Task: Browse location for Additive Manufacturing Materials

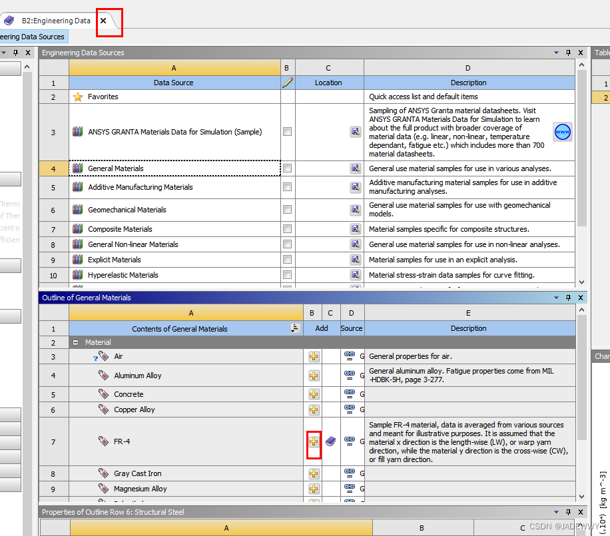Action: click(x=355, y=186)
